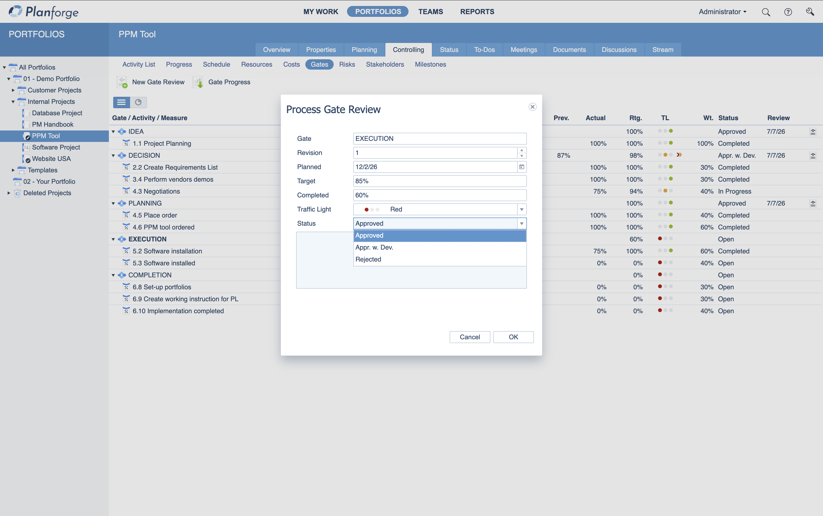Image resolution: width=823 pixels, height=516 pixels.
Task: Go to REPORTS section
Action: pos(477,12)
